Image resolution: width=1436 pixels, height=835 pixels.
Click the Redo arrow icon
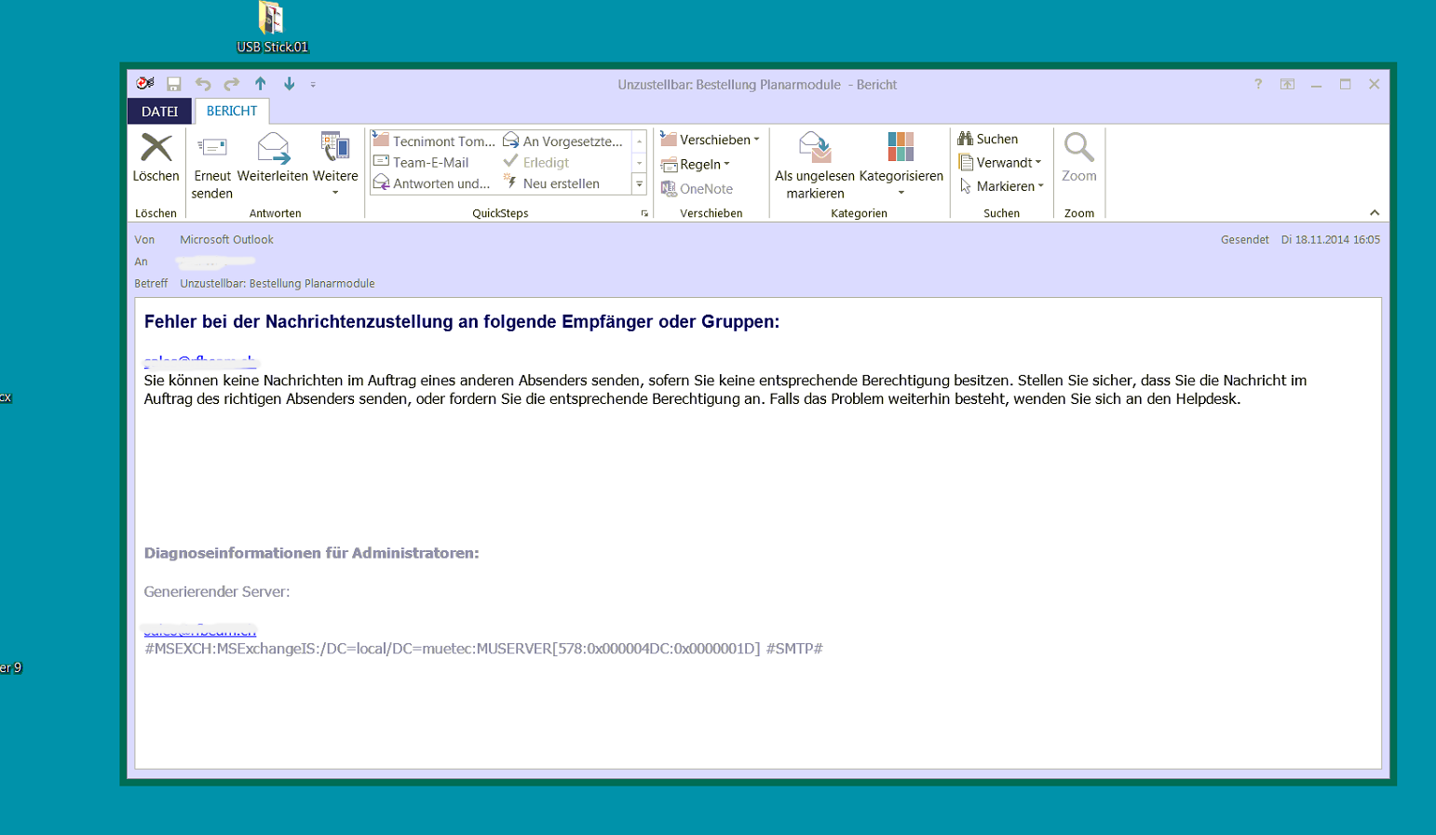tap(231, 84)
